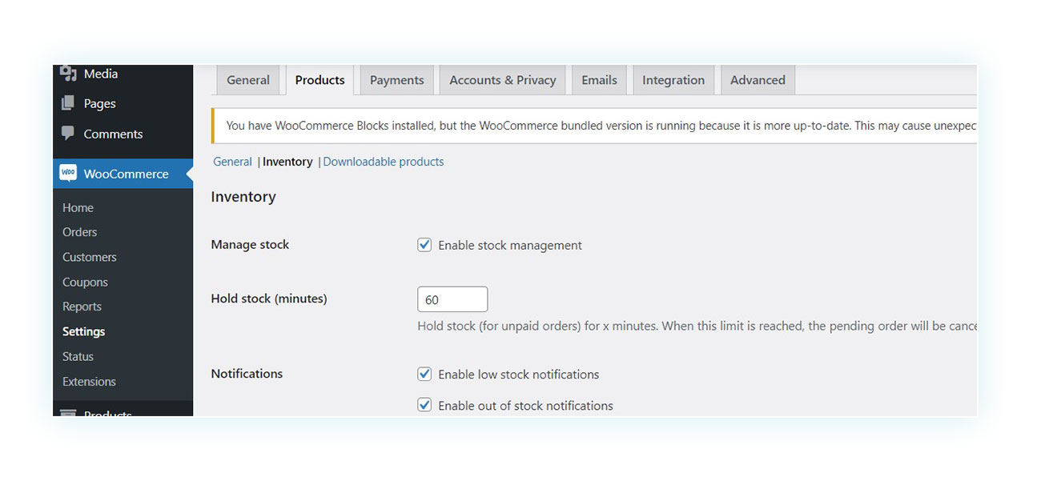Click the WooCommerce logo icon

68,174
